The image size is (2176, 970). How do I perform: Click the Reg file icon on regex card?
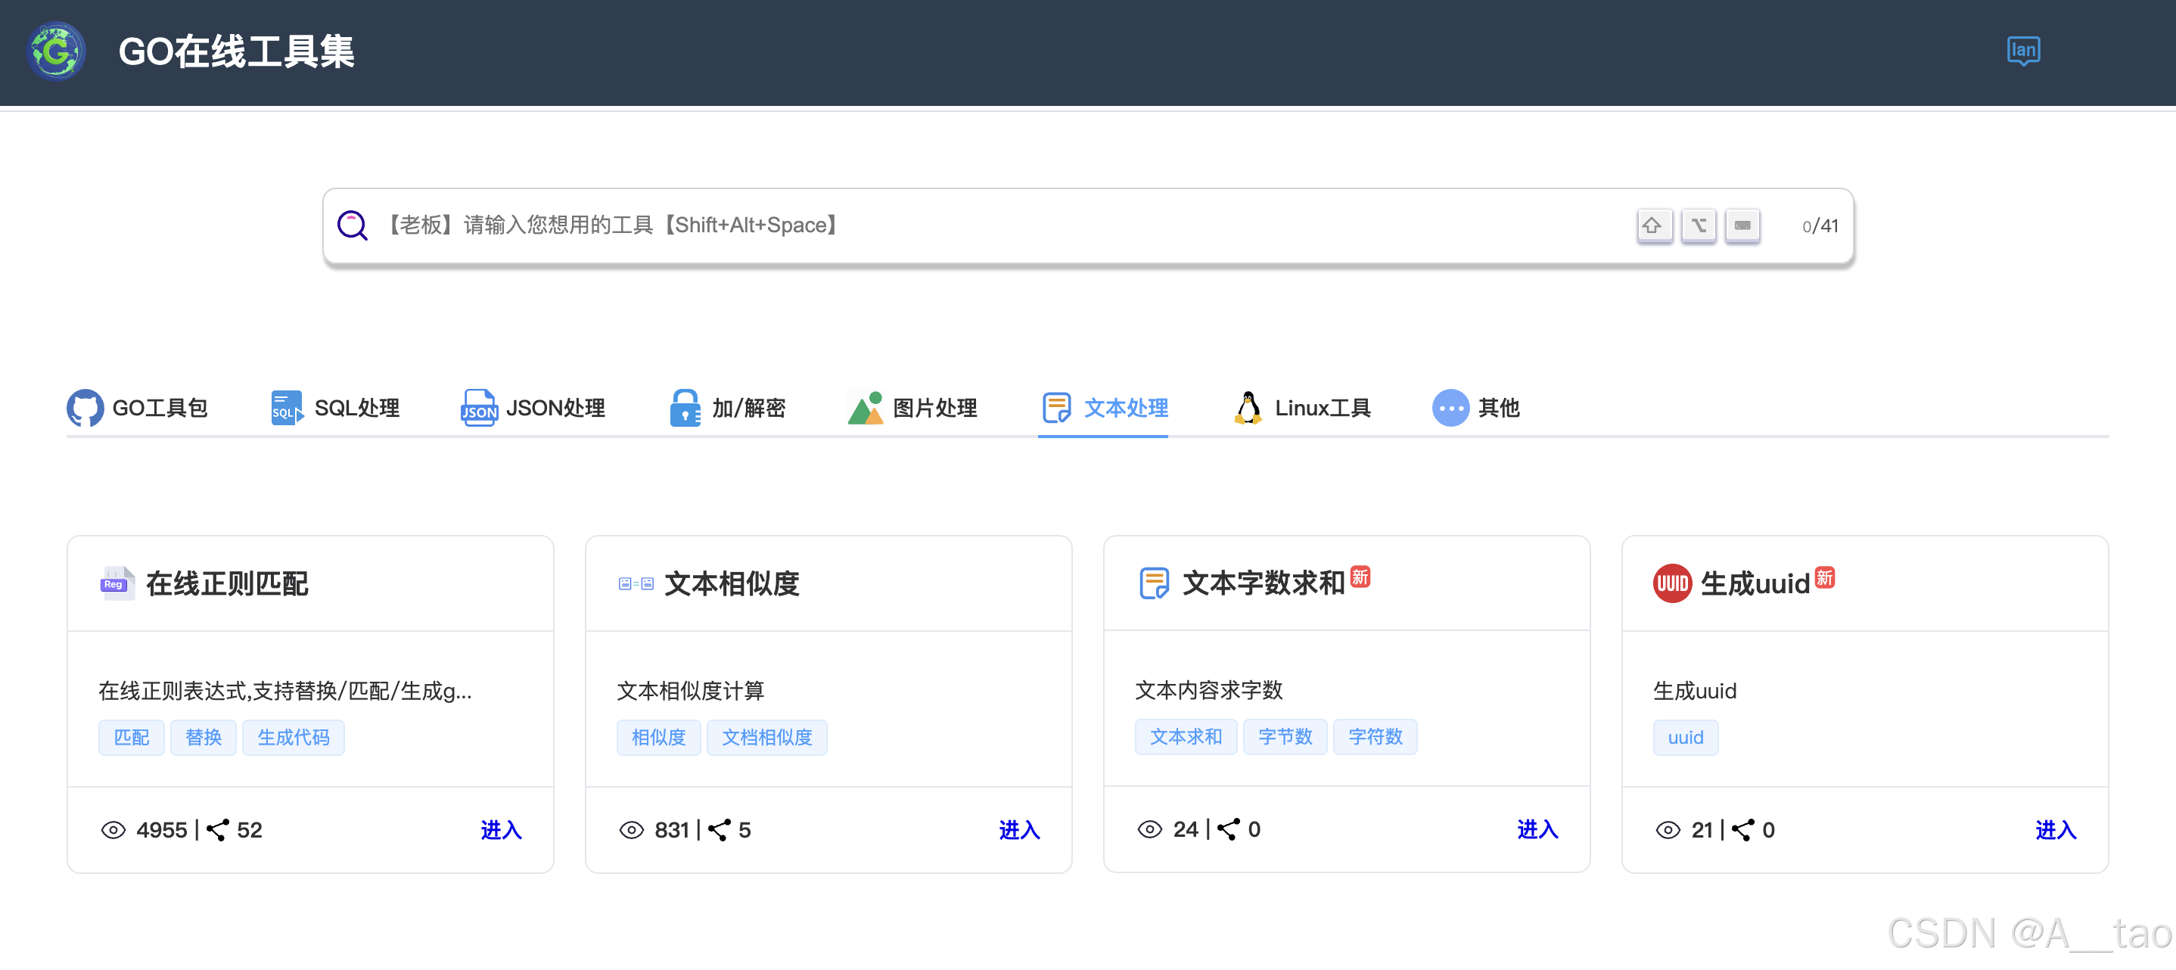(117, 583)
